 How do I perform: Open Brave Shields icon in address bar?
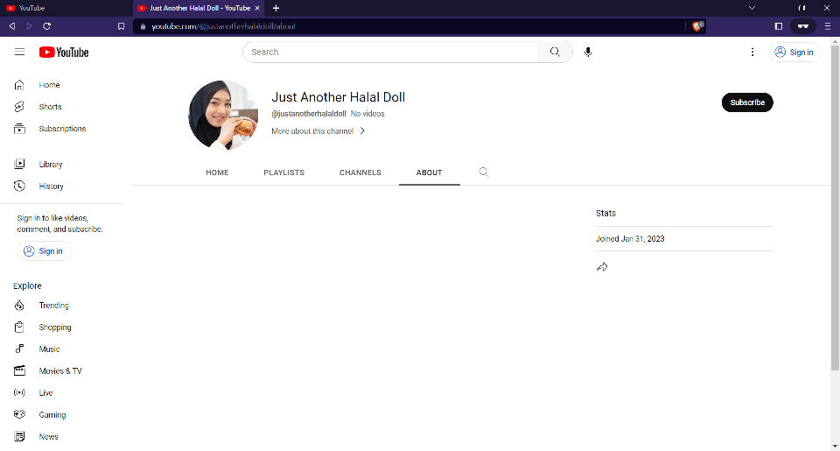click(x=697, y=26)
